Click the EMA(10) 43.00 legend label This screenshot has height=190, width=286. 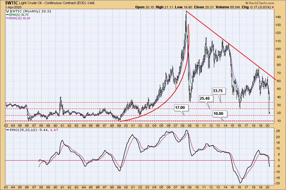[20, 18]
